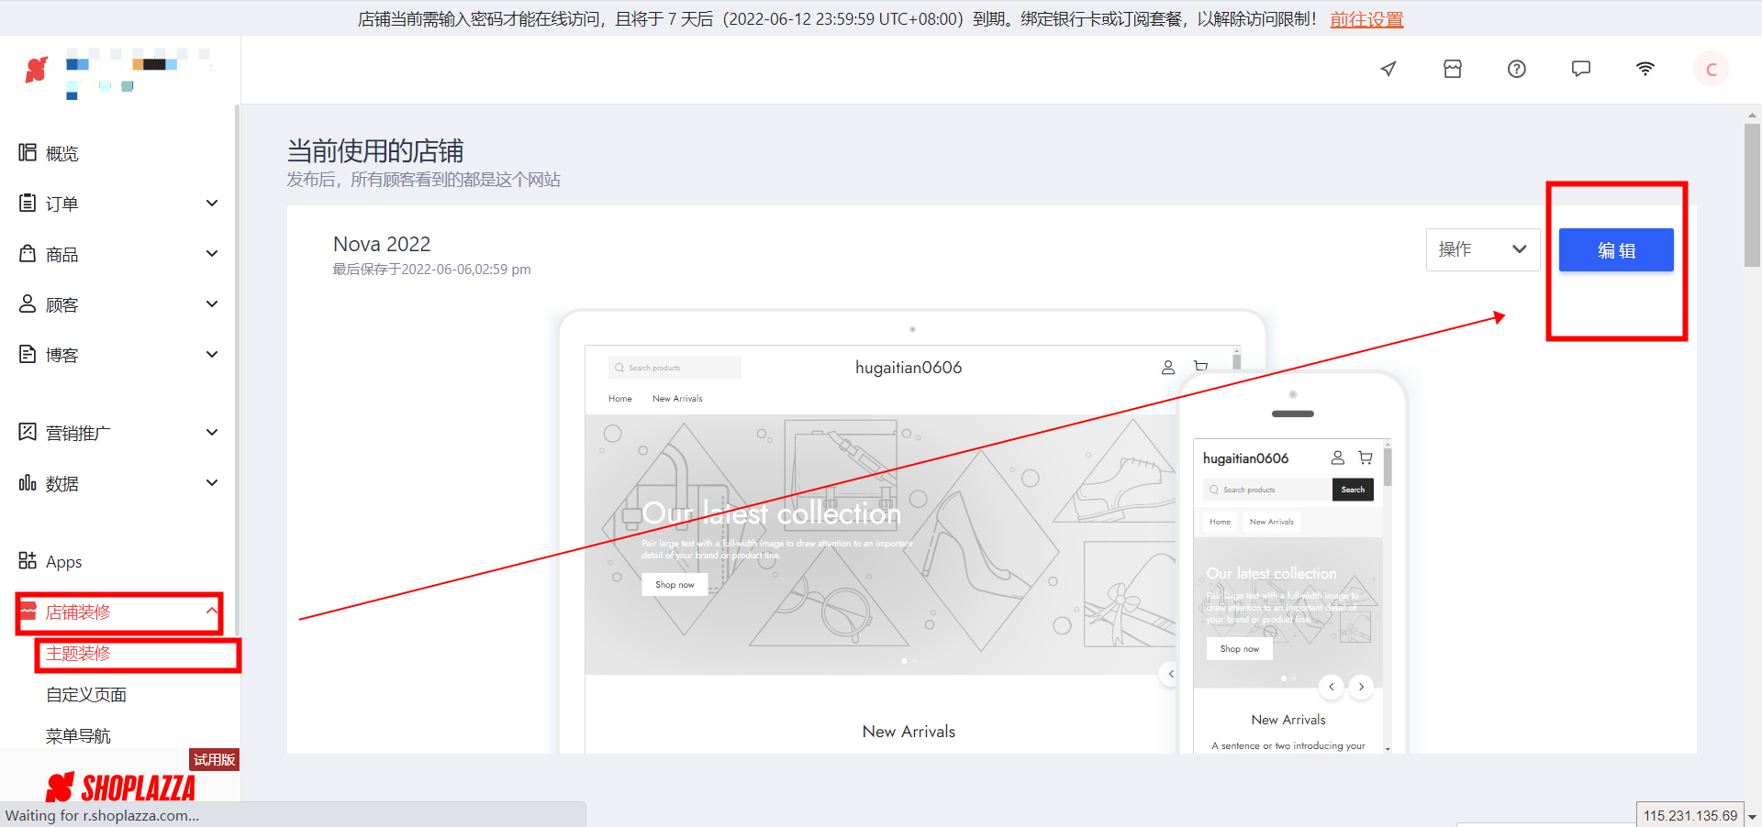This screenshot has width=1762, height=827.
Task: Click Shop now in desktop preview
Action: click(675, 584)
